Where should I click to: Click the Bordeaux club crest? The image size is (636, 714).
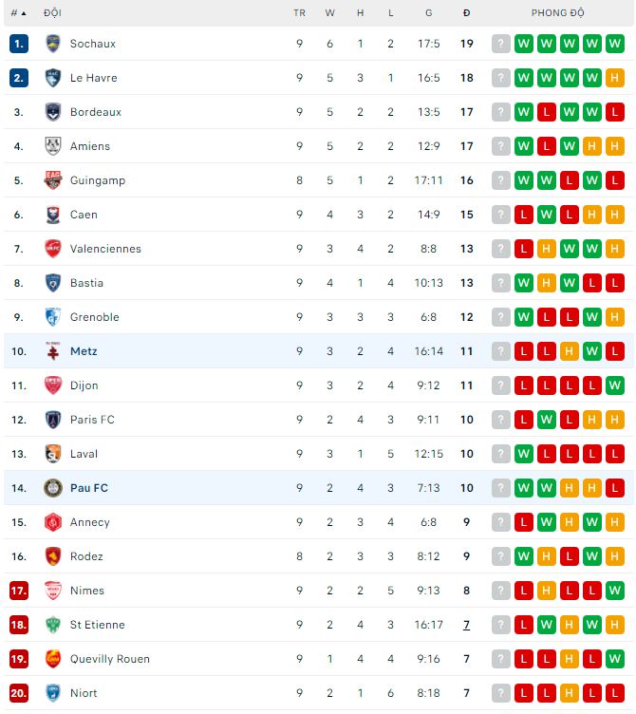pyautogui.click(x=53, y=112)
